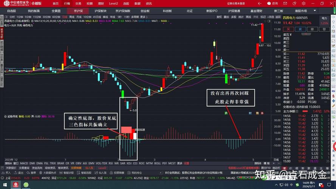This screenshot has width=336, height=189.
Task: Switch chart to 5分钟 period
Action: [28, 17]
